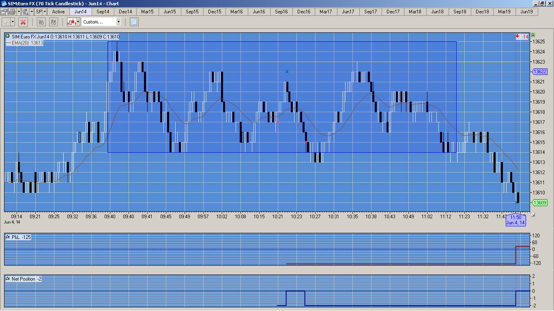
Task: Click the printer icon
Action: coord(12,12)
